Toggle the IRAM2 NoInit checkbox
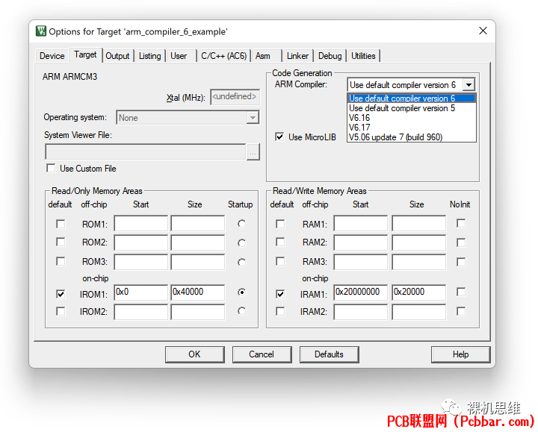The width and height of the screenshot is (538, 432). [x=461, y=311]
